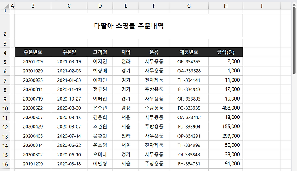The height and width of the screenshot is (171, 297).
Task: Select column D header
Action: [x=100, y=6]
